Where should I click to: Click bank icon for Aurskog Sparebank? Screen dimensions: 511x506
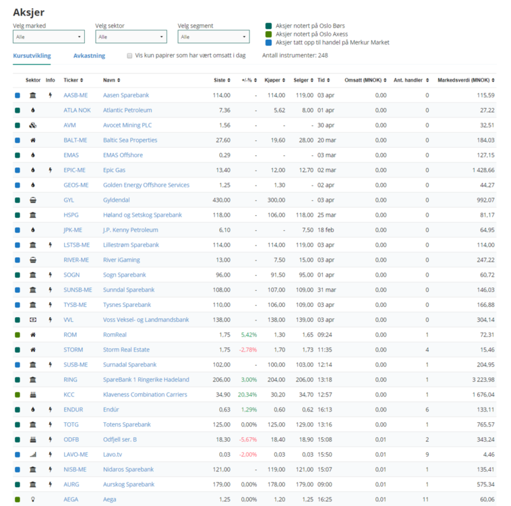[33, 484]
